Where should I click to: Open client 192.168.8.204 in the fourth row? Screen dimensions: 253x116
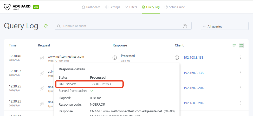coord(193,103)
